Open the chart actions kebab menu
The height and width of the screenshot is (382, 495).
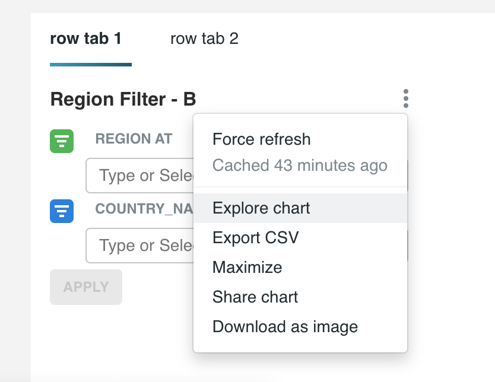point(406,98)
